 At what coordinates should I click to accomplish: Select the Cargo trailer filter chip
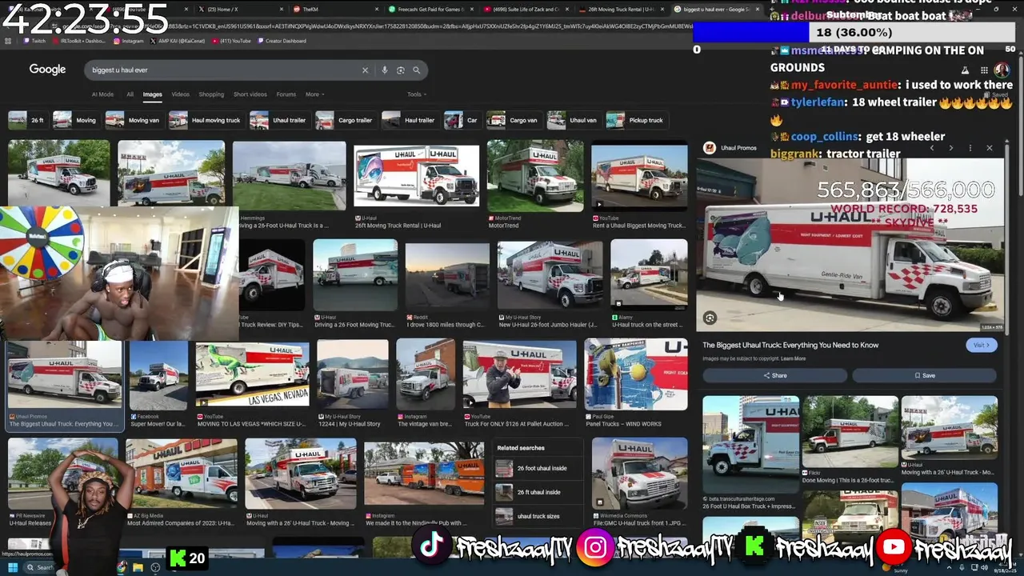345,120
